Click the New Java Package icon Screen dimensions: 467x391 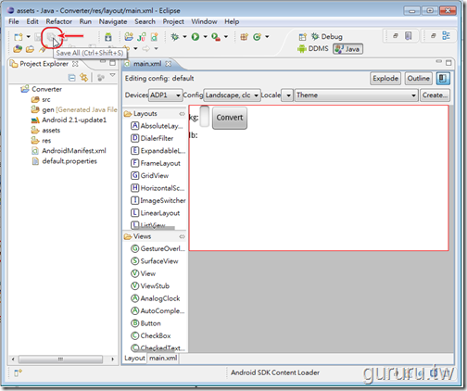[244, 37]
